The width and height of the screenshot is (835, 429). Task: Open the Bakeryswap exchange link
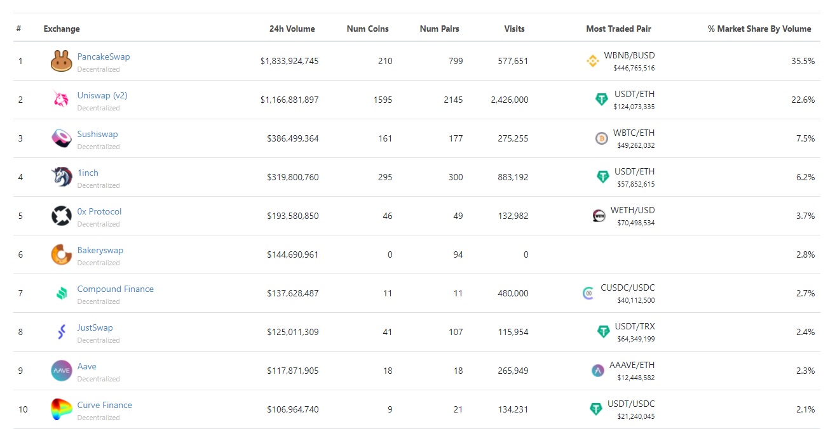(100, 250)
